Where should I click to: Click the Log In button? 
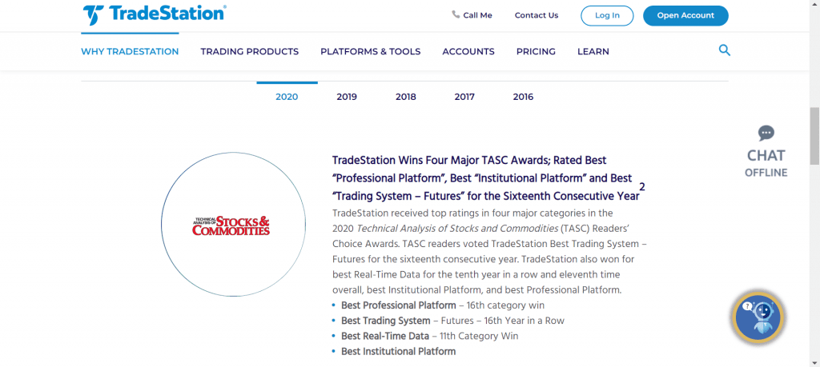click(x=607, y=16)
